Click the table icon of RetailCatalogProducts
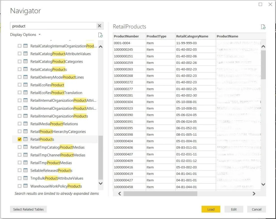The width and height of the screenshot is (276, 219). [26, 69]
